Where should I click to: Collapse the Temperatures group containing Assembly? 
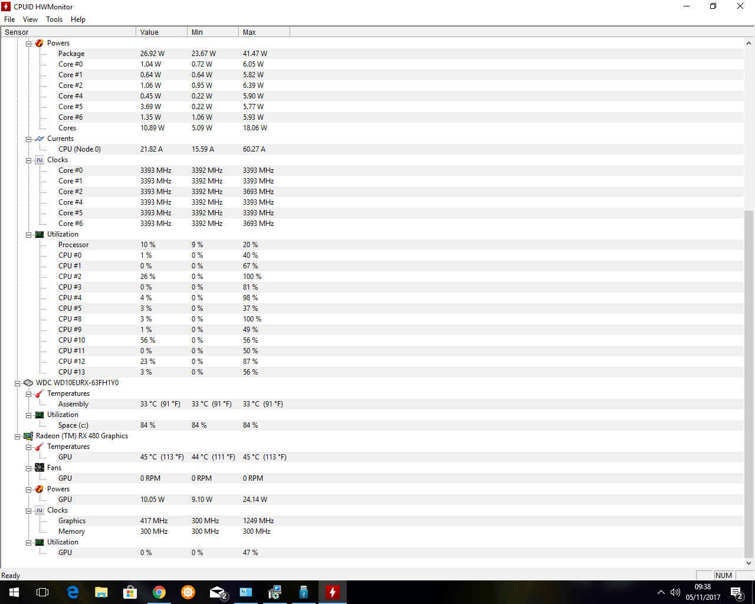point(28,394)
